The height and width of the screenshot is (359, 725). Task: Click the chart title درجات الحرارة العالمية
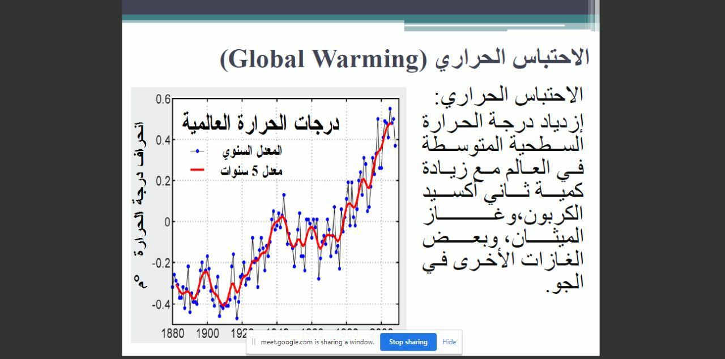(x=260, y=123)
